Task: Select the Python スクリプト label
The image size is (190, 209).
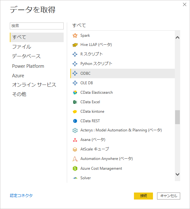Action: tap(96, 64)
